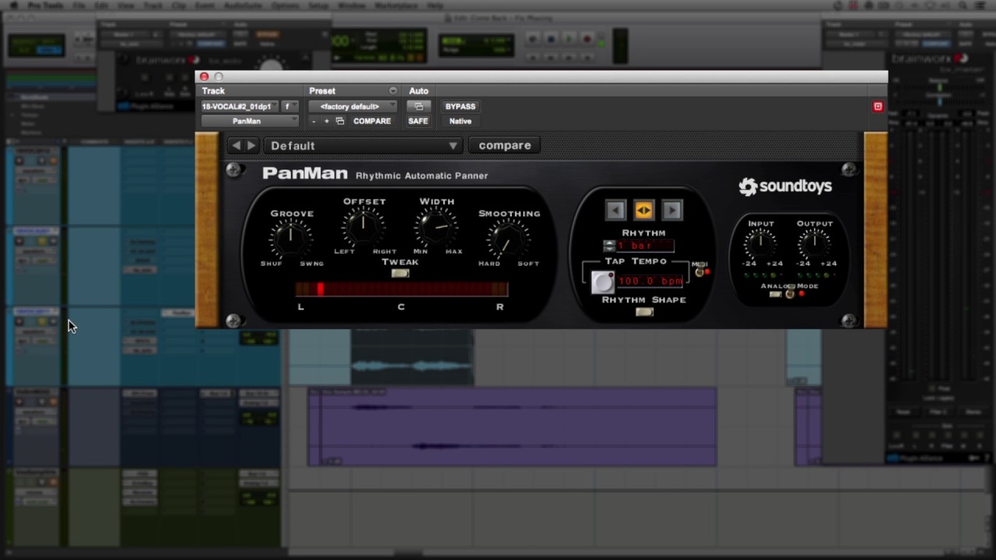Select the large purple clip in Edit window
This screenshot has width=996, height=560.
pyautogui.click(x=512, y=427)
